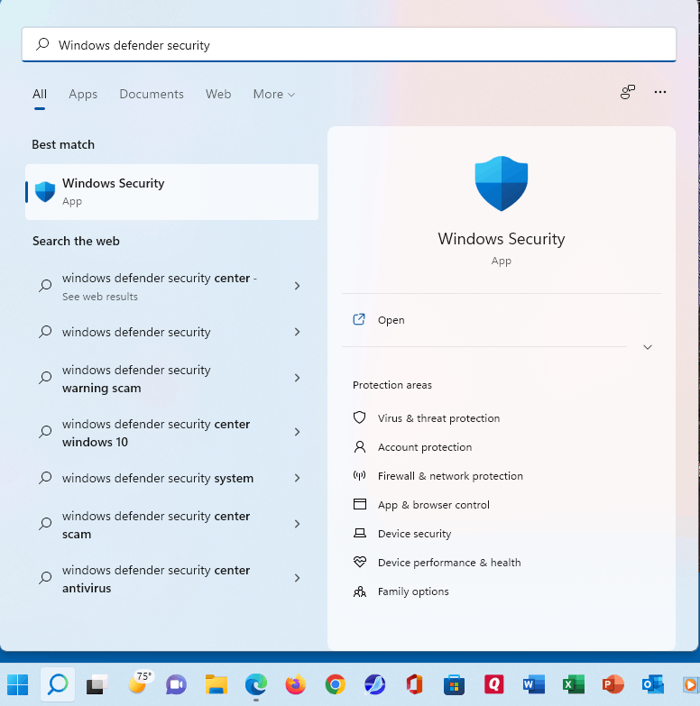The height and width of the screenshot is (706, 700).
Task: Open Account protection settings
Action: pyautogui.click(x=425, y=447)
